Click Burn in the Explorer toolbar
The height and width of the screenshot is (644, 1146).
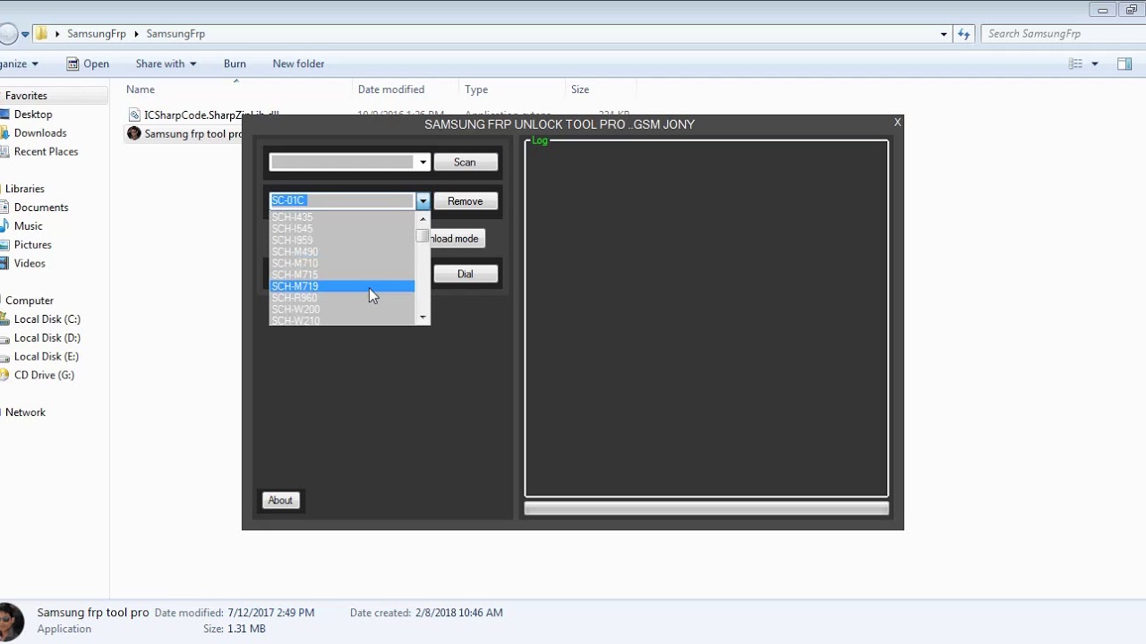tap(235, 64)
